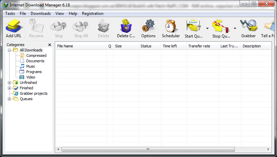Viewport: 277px width, 157px height.
Task: Select the Grabber projects item
Action: [34, 93]
